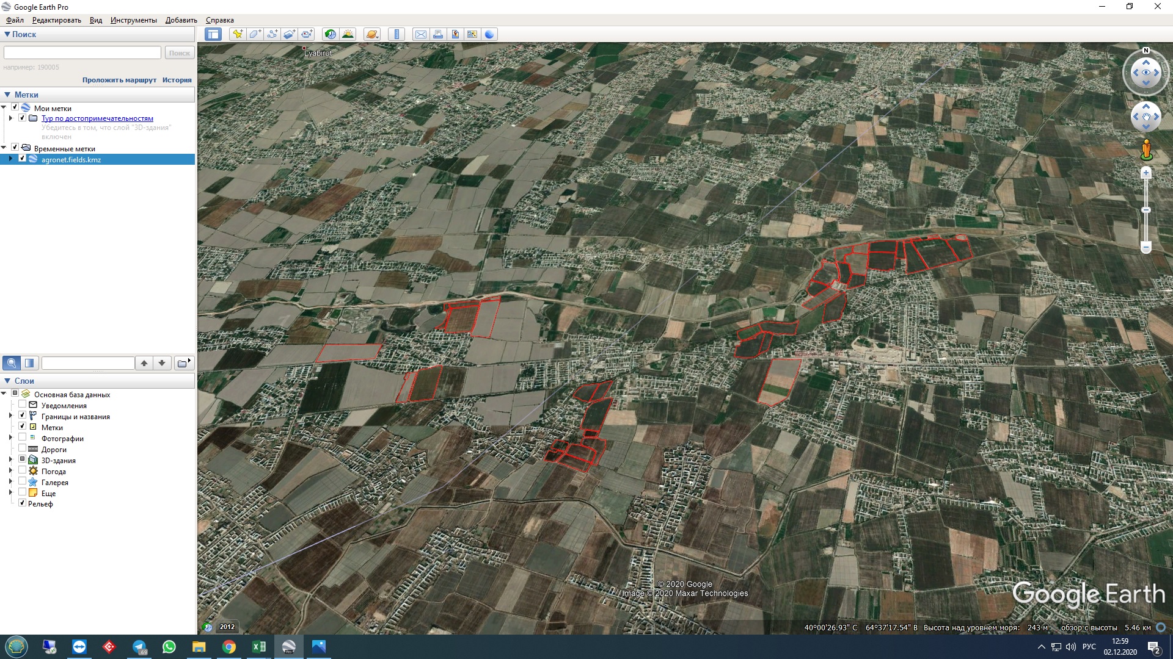This screenshot has width=1173, height=659.
Task: Hide the sidebar panel toggle icon
Action: (x=213, y=34)
